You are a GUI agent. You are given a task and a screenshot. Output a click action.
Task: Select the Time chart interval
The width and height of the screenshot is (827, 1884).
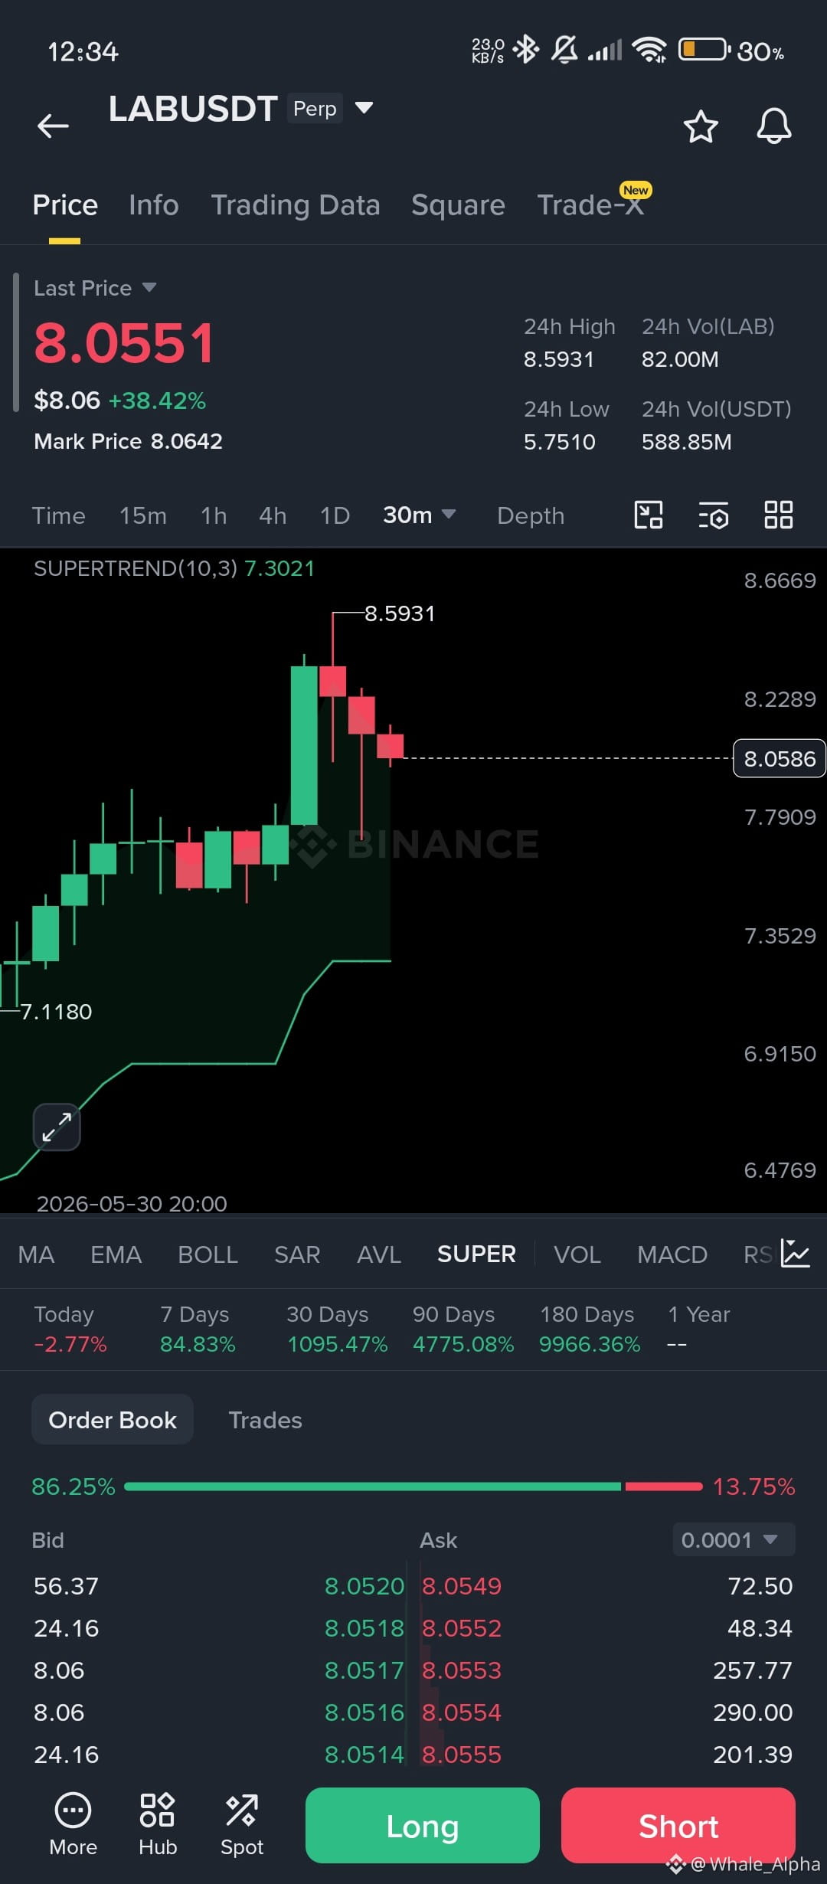tap(58, 515)
